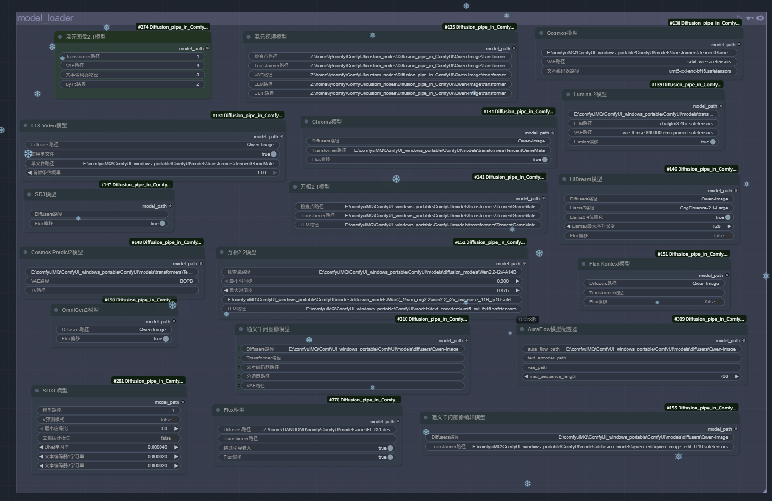Open VAE路径 BOPB dropdown in Cosmos Predict2模型
Image resolution: width=772 pixels, height=501 pixels.
112,281
